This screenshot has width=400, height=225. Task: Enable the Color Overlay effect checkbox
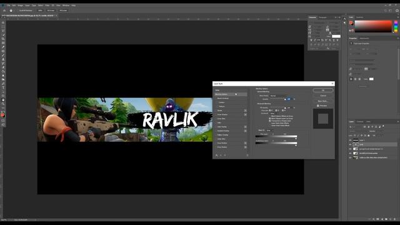216,127
